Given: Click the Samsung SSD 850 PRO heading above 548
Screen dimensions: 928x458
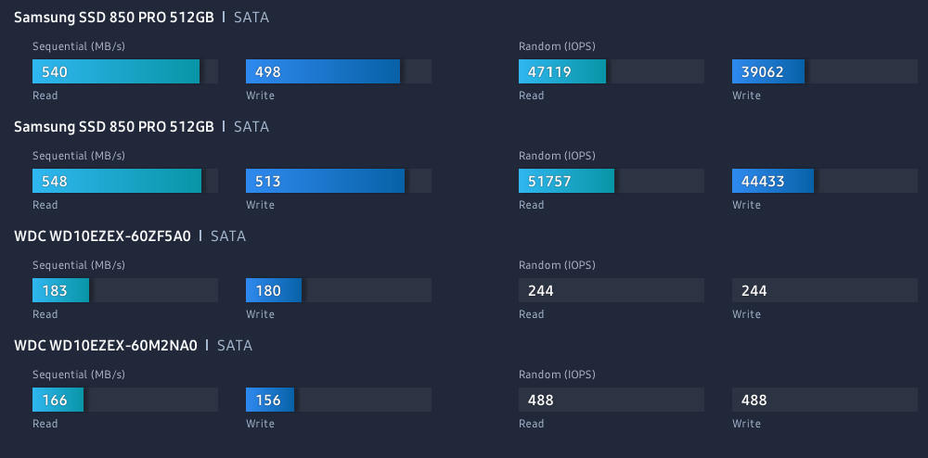Looking at the screenshot, I should [x=114, y=127].
